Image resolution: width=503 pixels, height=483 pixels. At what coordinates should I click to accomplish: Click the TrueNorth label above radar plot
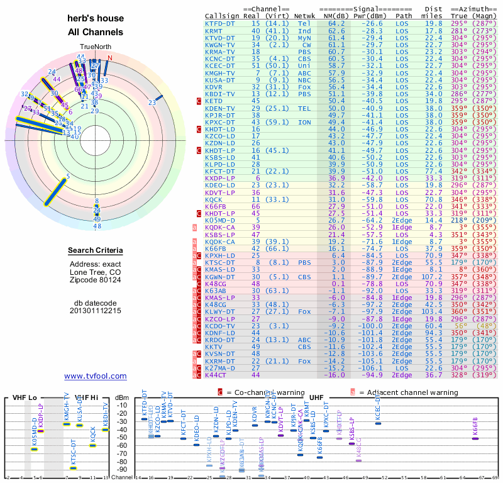tap(96, 47)
